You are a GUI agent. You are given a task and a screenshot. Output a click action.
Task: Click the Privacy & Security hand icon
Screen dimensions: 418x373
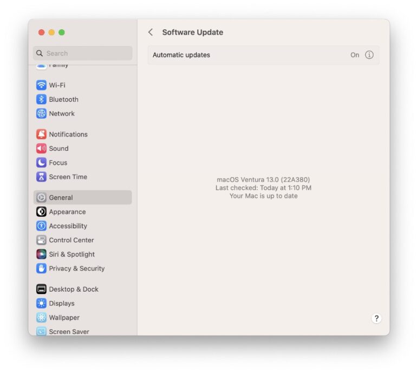41,268
